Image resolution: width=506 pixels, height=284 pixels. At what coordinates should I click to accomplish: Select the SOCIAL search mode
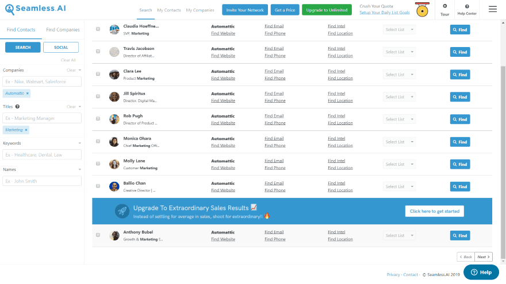[x=61, y=47]
